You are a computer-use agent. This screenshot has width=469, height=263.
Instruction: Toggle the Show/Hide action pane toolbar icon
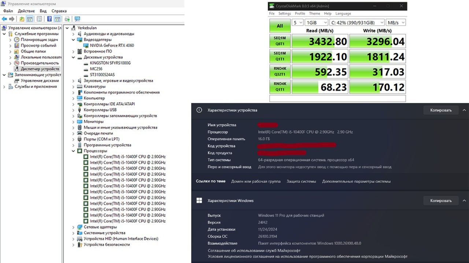coord(57,19)
